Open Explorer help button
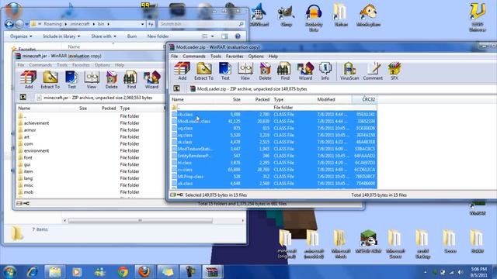 coord(238,36)
